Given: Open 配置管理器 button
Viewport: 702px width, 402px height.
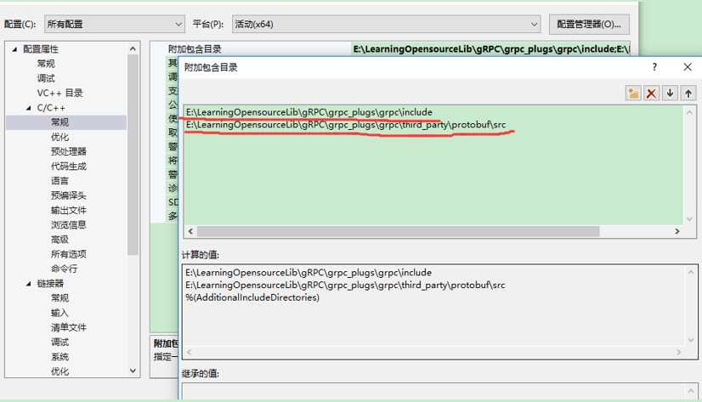Looking at the screenshot, I should (x=589, y=24).
